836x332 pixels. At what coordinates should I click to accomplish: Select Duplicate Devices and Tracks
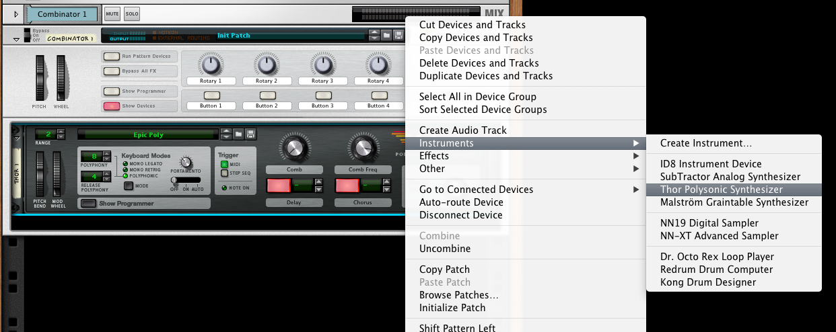tap(526, 76)
